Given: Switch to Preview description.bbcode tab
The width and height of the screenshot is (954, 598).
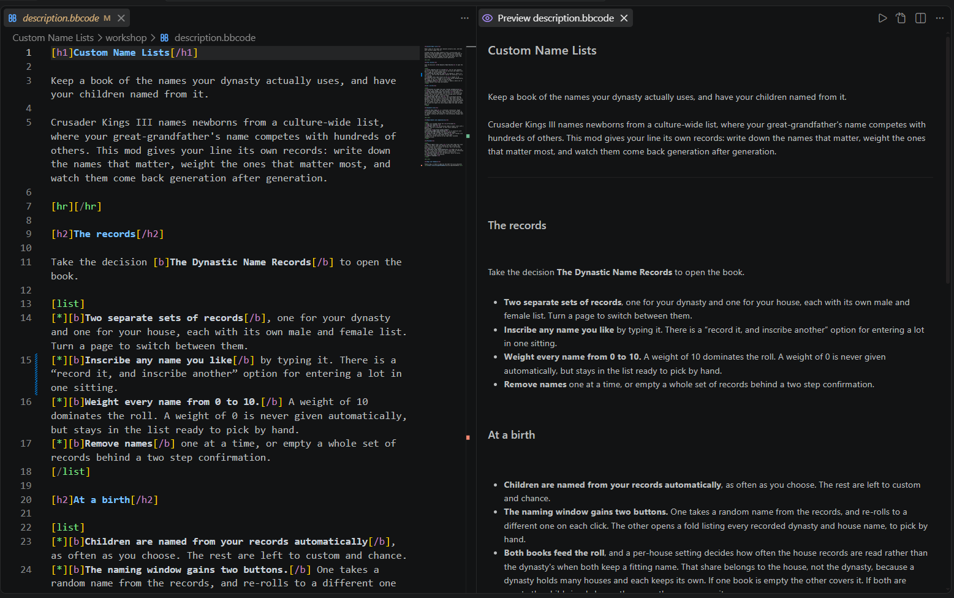Looking at the screenshot, I should (555, 18).
